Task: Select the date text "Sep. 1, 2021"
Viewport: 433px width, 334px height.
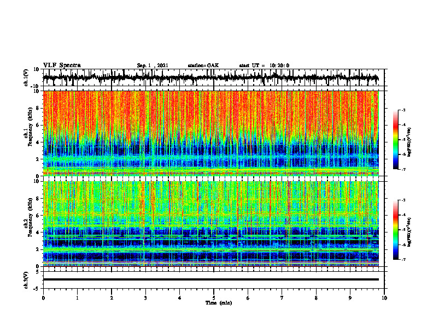Action: [x=153, y=65]
